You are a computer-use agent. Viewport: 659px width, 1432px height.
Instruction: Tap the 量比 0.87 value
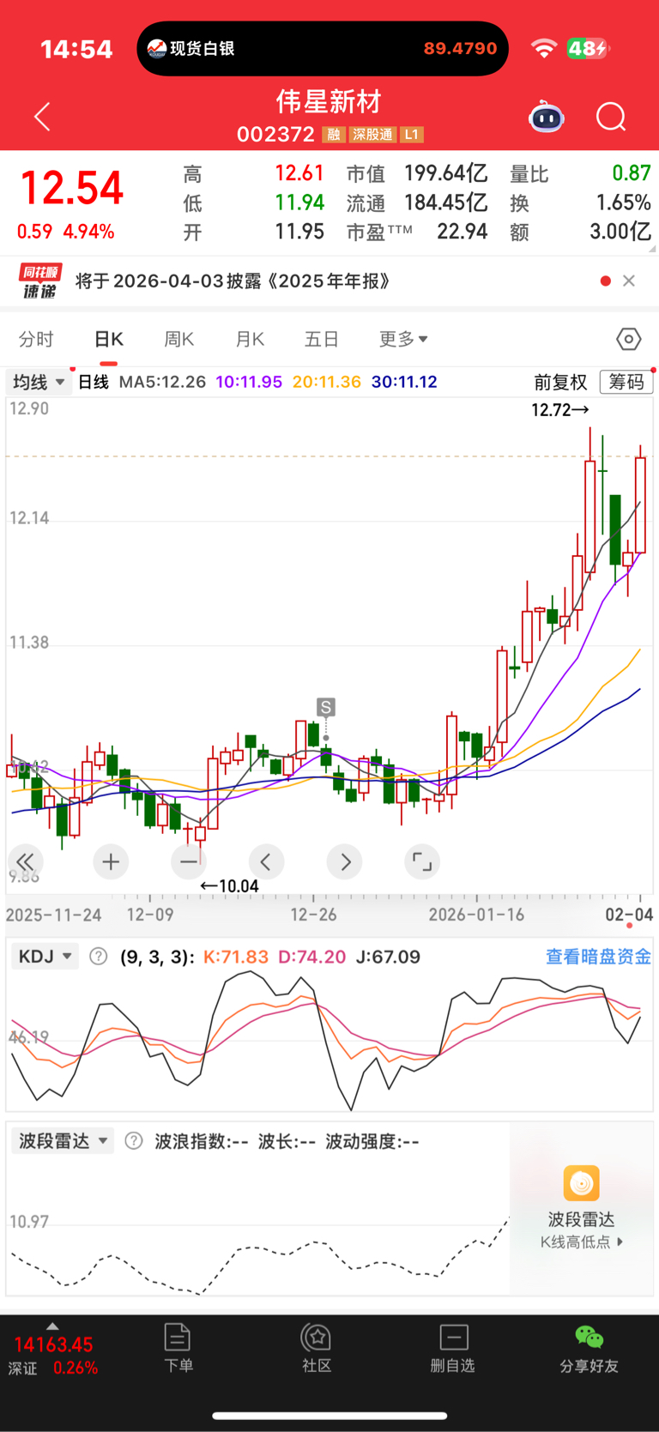[x=581, y=173]
